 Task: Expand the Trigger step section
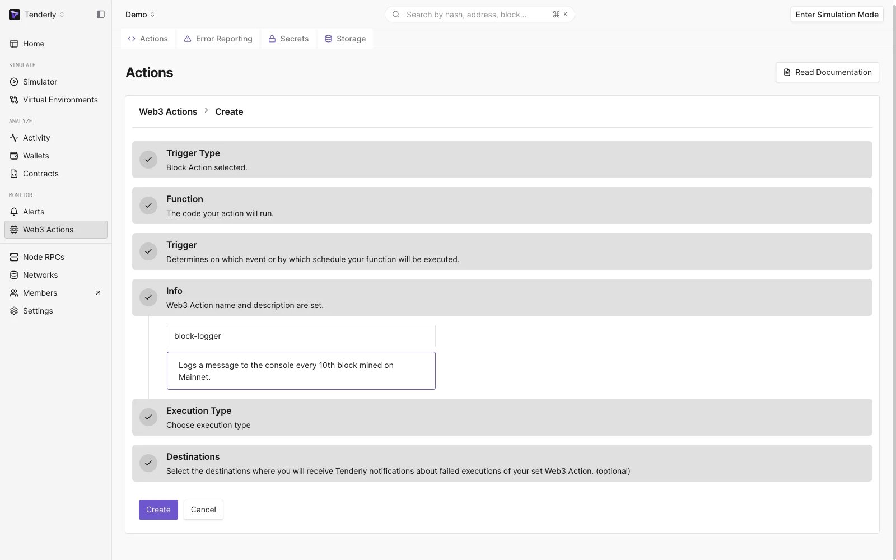click(502, 251)
